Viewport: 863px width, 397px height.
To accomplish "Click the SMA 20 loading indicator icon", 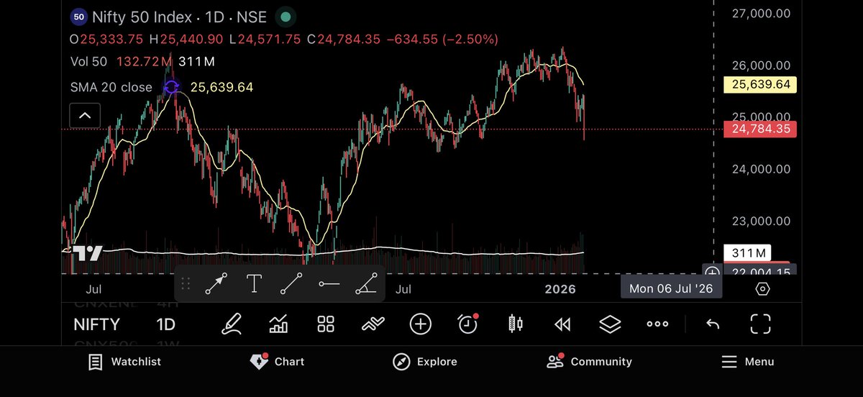I will tap(172, 88).
